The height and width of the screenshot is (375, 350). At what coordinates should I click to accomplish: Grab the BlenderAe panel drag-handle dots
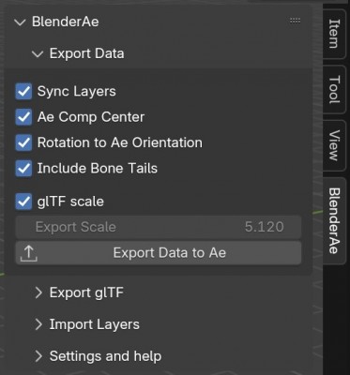point(295,21)
